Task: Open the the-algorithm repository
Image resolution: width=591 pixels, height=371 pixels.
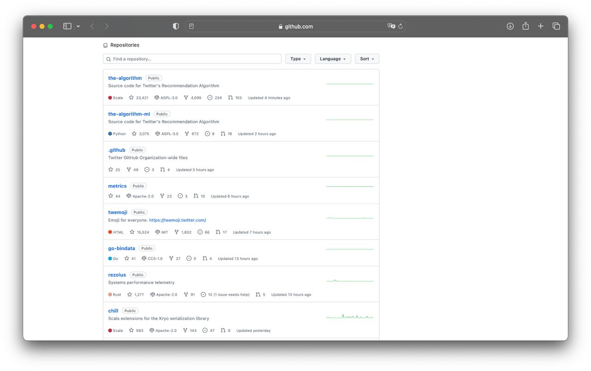Action: [x=125, y=78]
